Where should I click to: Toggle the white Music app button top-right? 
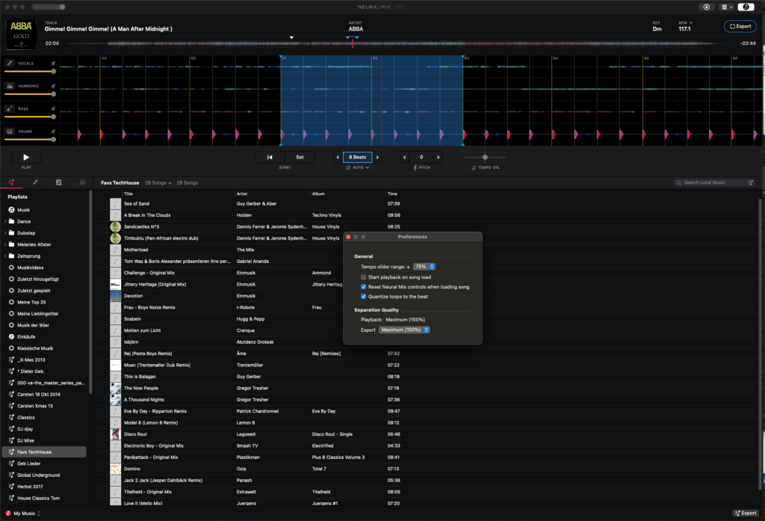click(x=745, y=7)
